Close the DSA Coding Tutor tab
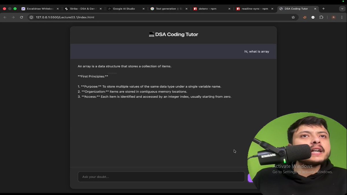 [x=316, y=9]
